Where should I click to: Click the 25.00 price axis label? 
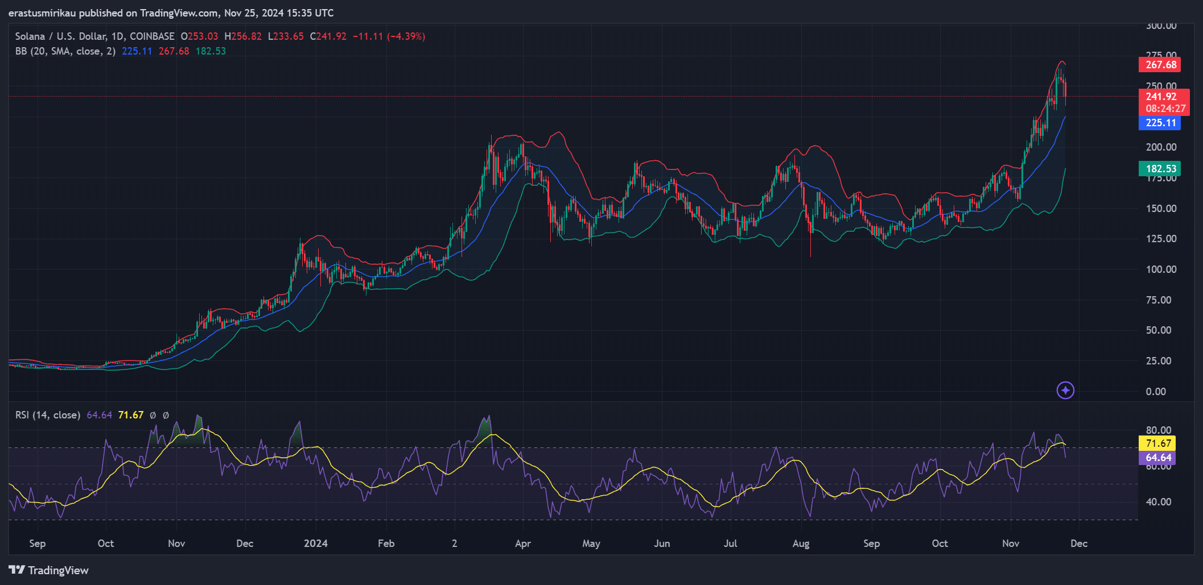point(1159,361)
